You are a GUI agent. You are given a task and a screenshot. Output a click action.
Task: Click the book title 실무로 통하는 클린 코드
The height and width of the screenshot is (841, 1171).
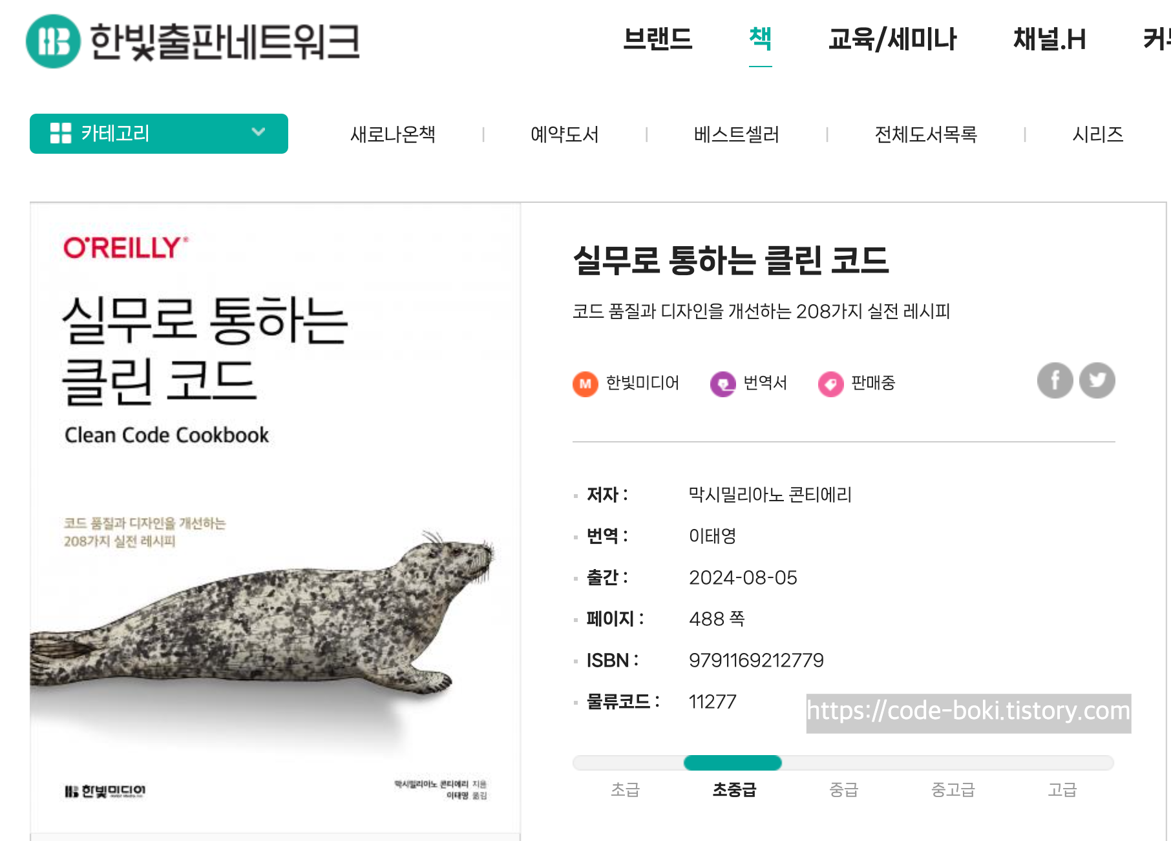(731, 260)
